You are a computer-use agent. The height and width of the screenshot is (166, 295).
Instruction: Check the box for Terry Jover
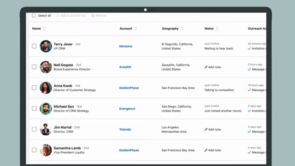click(x=34, y=46)
